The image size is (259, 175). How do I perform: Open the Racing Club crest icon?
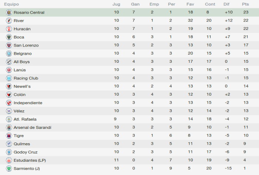point(9,78)
